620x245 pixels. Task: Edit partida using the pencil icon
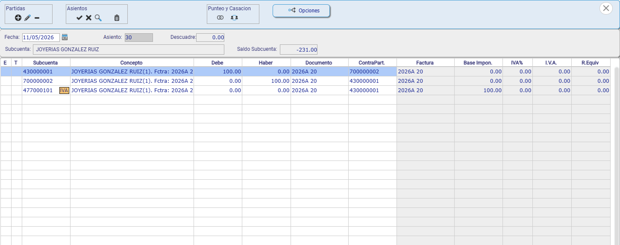[x=27, y=18]
